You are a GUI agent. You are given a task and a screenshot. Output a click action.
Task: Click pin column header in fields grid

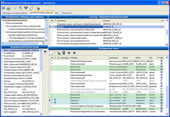click(158, 58)
